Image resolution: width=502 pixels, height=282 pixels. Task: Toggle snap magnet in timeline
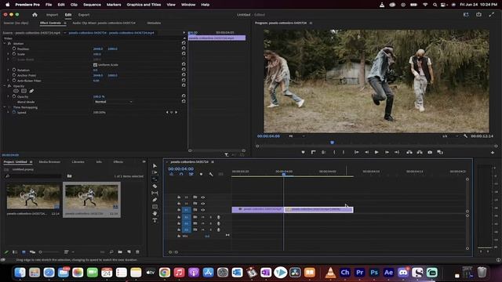(x=181, y=174)
